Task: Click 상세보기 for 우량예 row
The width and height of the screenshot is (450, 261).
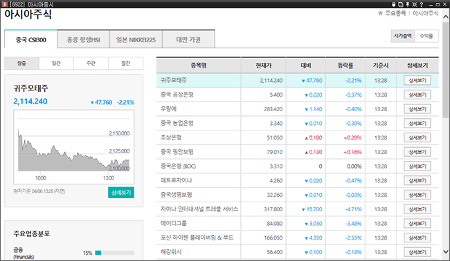Action: [417, 109]
